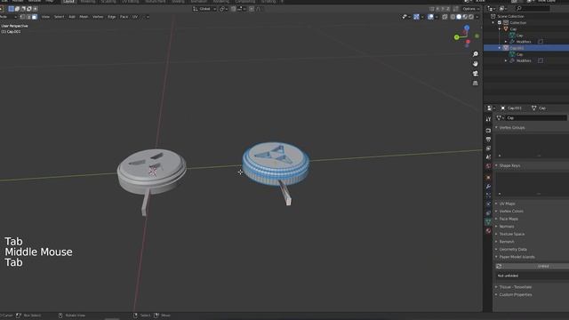Click the outliner search field

point(533,8)
